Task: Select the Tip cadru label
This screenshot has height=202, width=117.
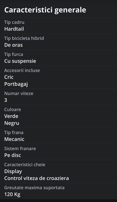Action: 14,22
